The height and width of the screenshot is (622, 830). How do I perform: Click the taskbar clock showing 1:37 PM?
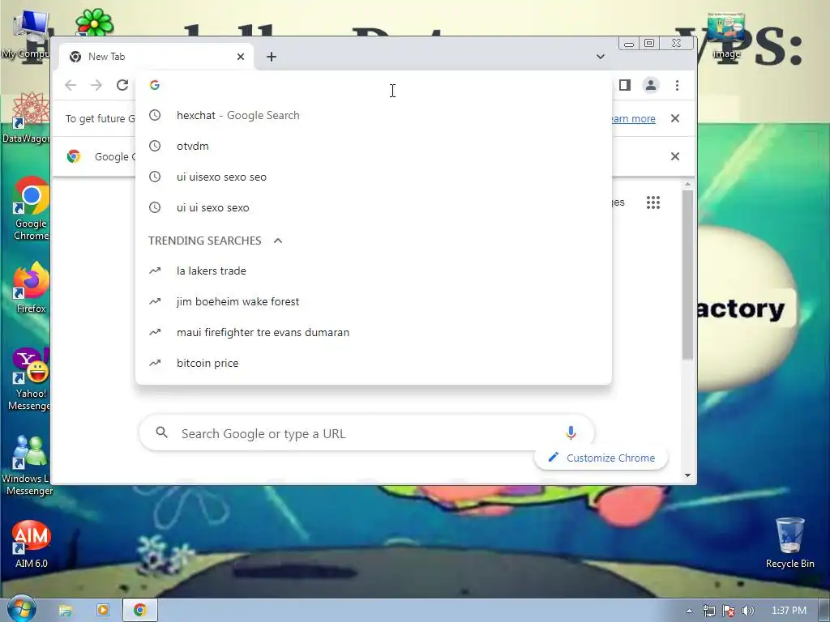789,611
